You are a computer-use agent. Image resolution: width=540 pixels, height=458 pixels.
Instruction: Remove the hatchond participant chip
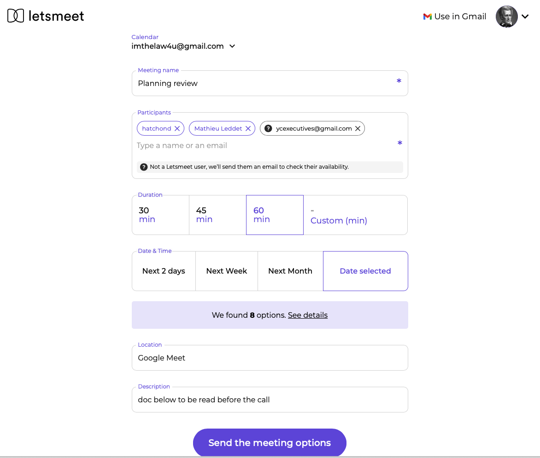[178, 128]
